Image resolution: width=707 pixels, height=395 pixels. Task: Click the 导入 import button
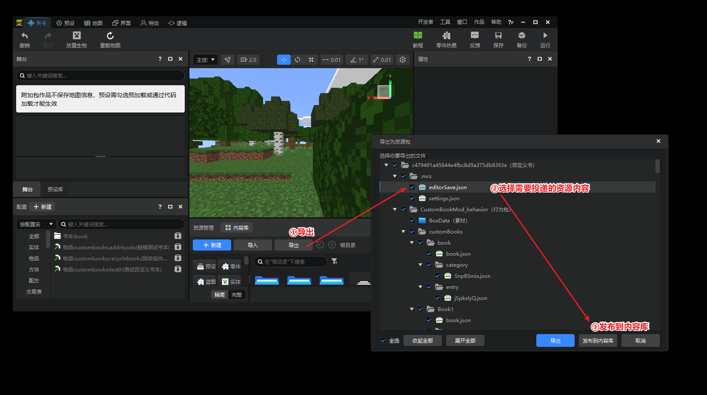pos(253,245)
